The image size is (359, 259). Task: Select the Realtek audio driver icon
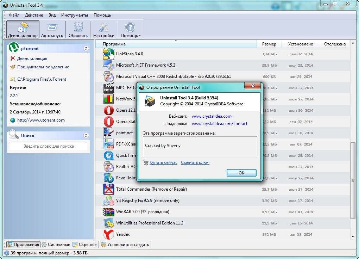tap(108, 167)
